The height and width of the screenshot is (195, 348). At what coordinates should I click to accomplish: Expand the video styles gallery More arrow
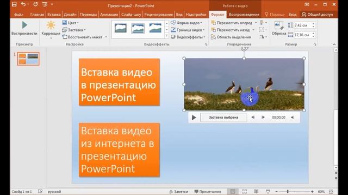pos(167,36)
